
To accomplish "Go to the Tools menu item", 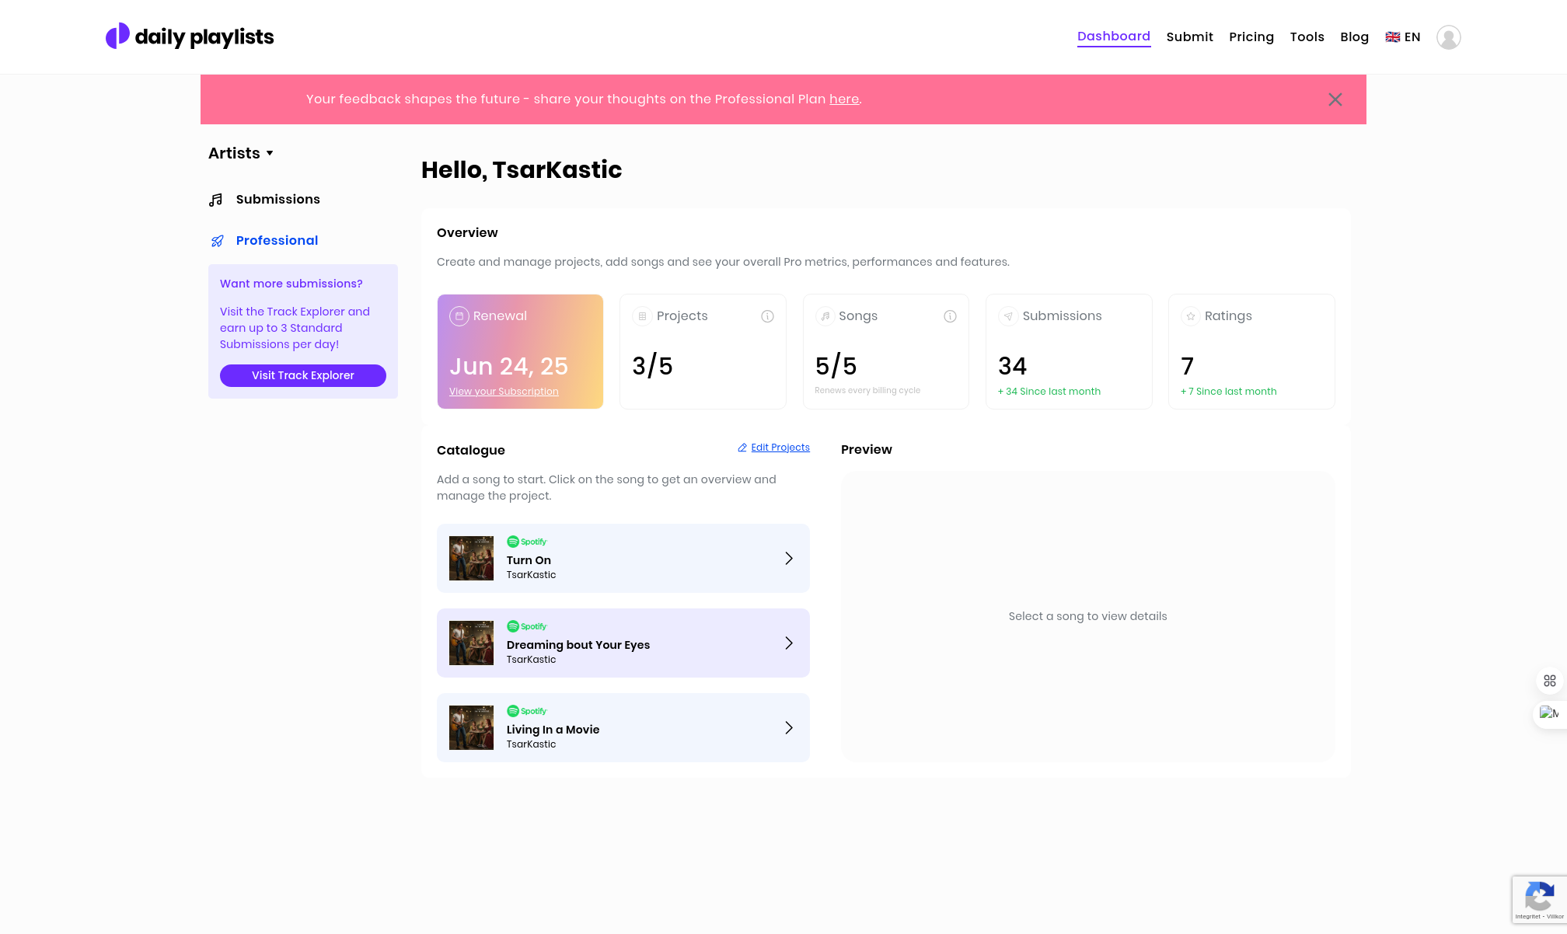I will pyautogui.click(x=1307, y=37).
